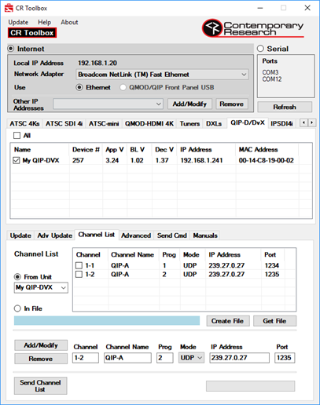Click the CR Toolbox red banner label
The image size is (320, 405).
click(32, 33)
